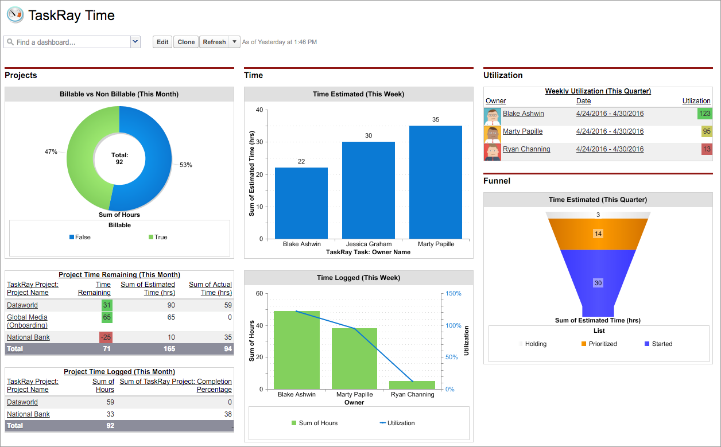This screenshot has height=447, width=721.
Task: Click Sum of Actual Time (hrs) column header
Action: 211,289
